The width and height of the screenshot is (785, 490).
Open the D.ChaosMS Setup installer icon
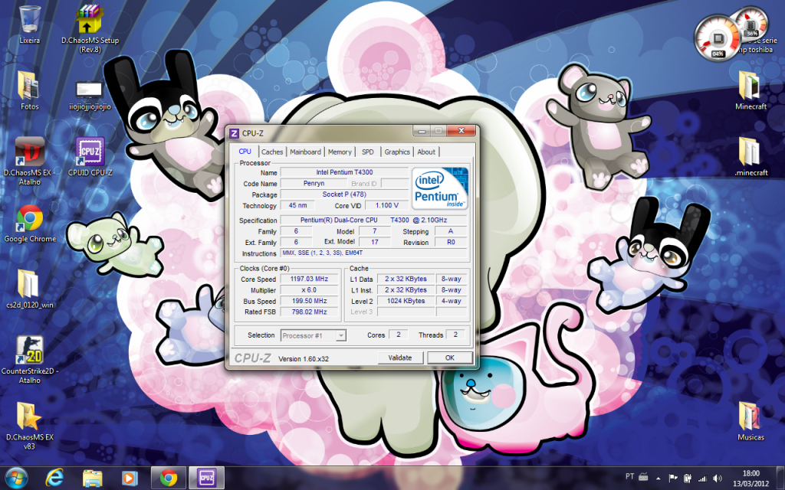point(90,20)
